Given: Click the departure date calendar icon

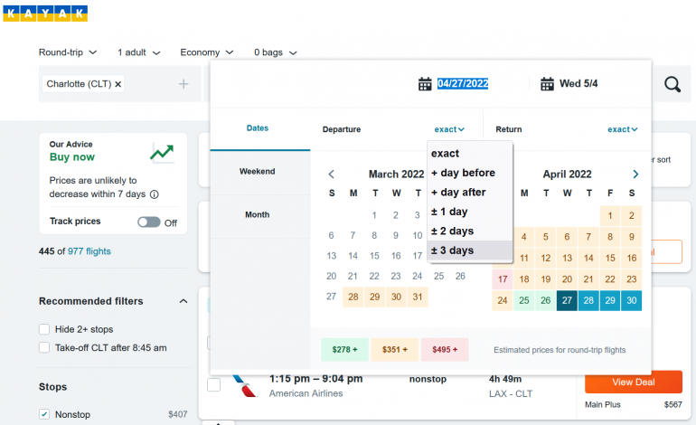Looking at the screenshot, I should (425, 84).
